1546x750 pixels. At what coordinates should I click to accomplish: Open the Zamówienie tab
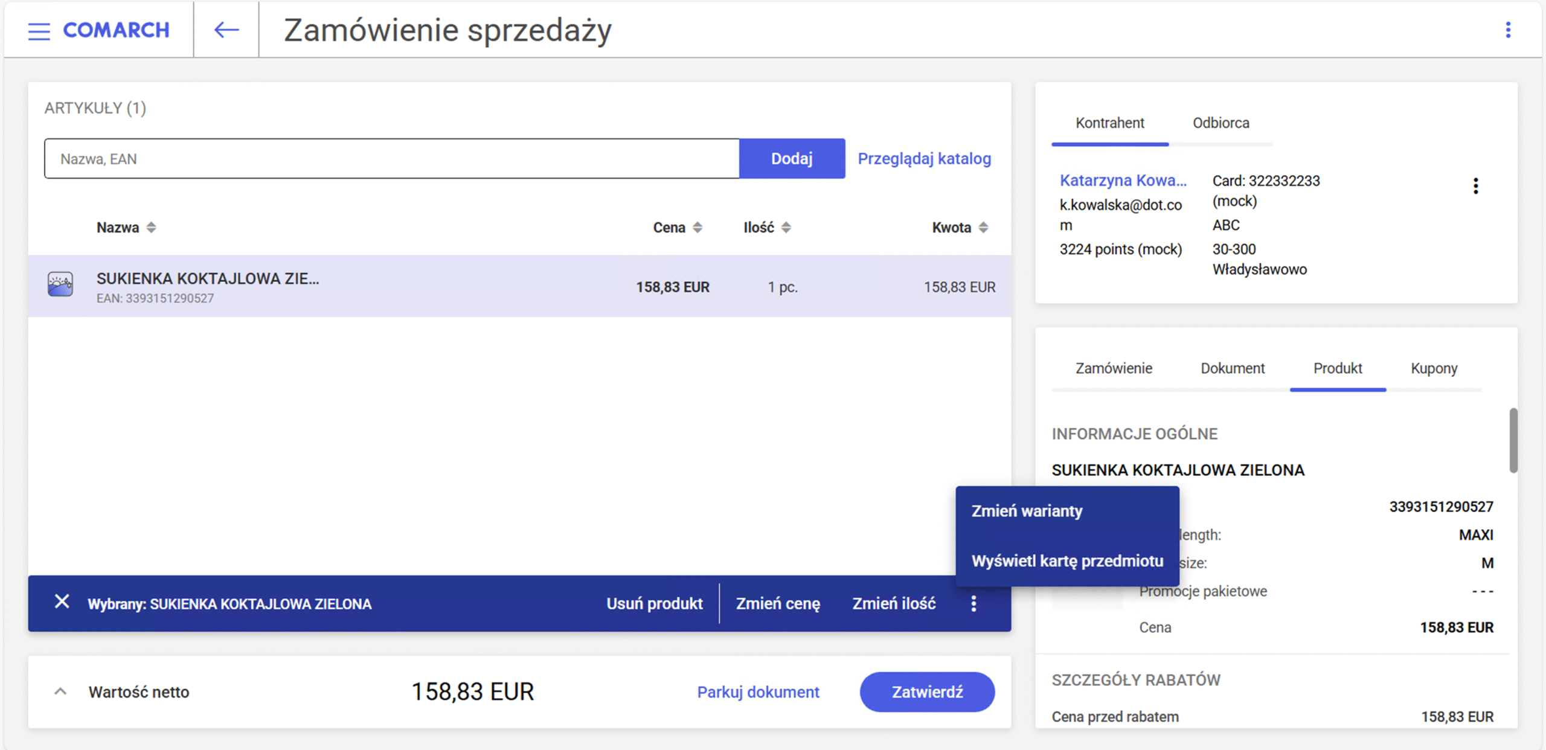[1114, 368]
